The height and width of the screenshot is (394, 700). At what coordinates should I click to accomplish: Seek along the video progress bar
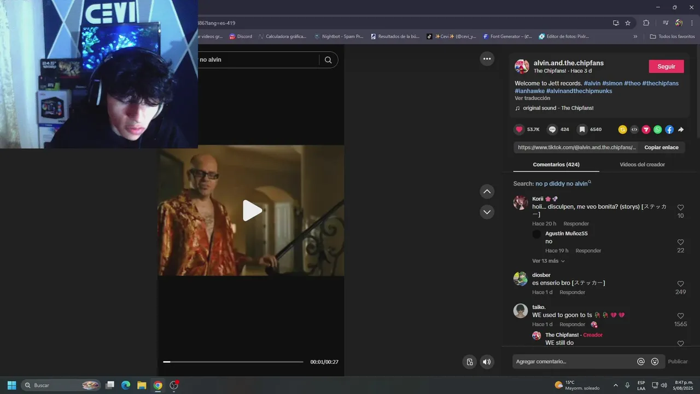coord(233,362)
